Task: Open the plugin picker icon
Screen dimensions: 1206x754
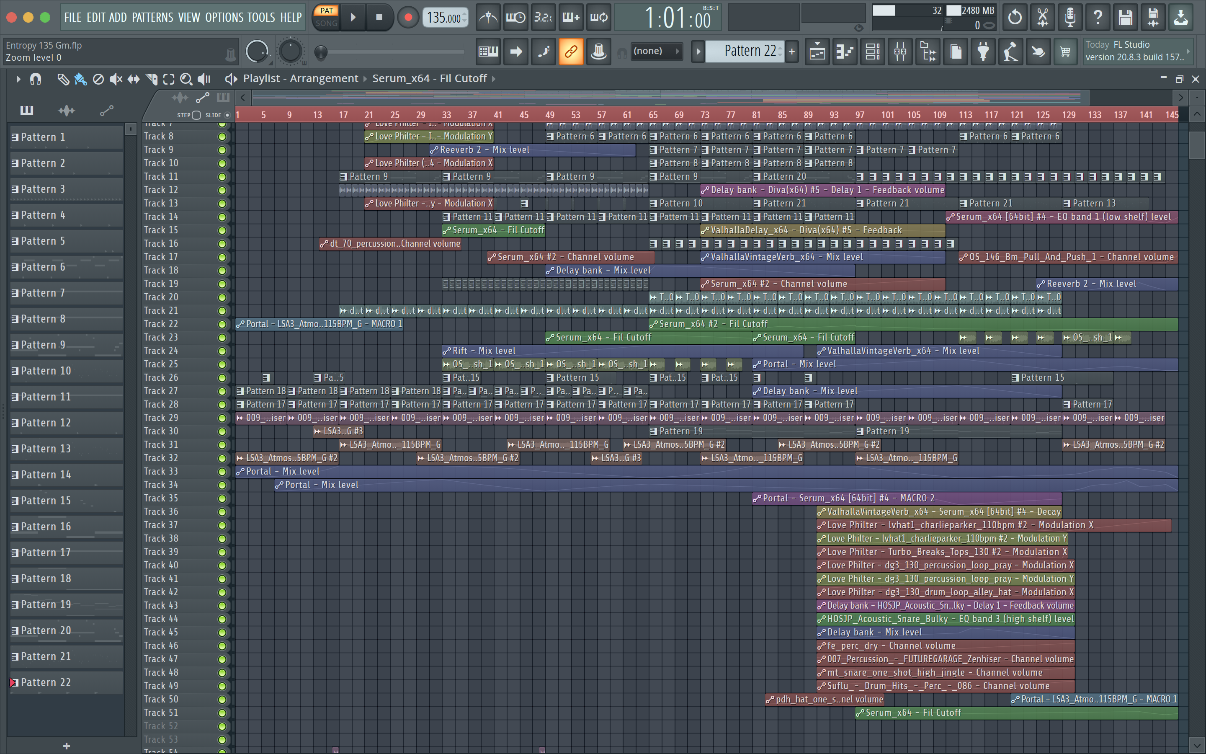Action: 983,52
